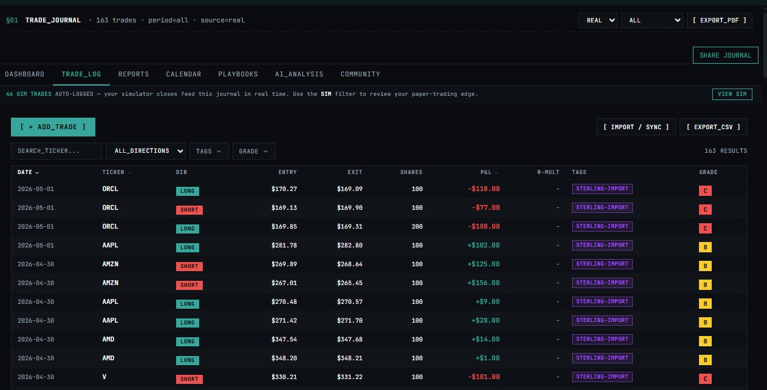Click grade C badge on ORCL -$118.00 row
This screenshot has width=767, height=390.
(x=705, y=191)
